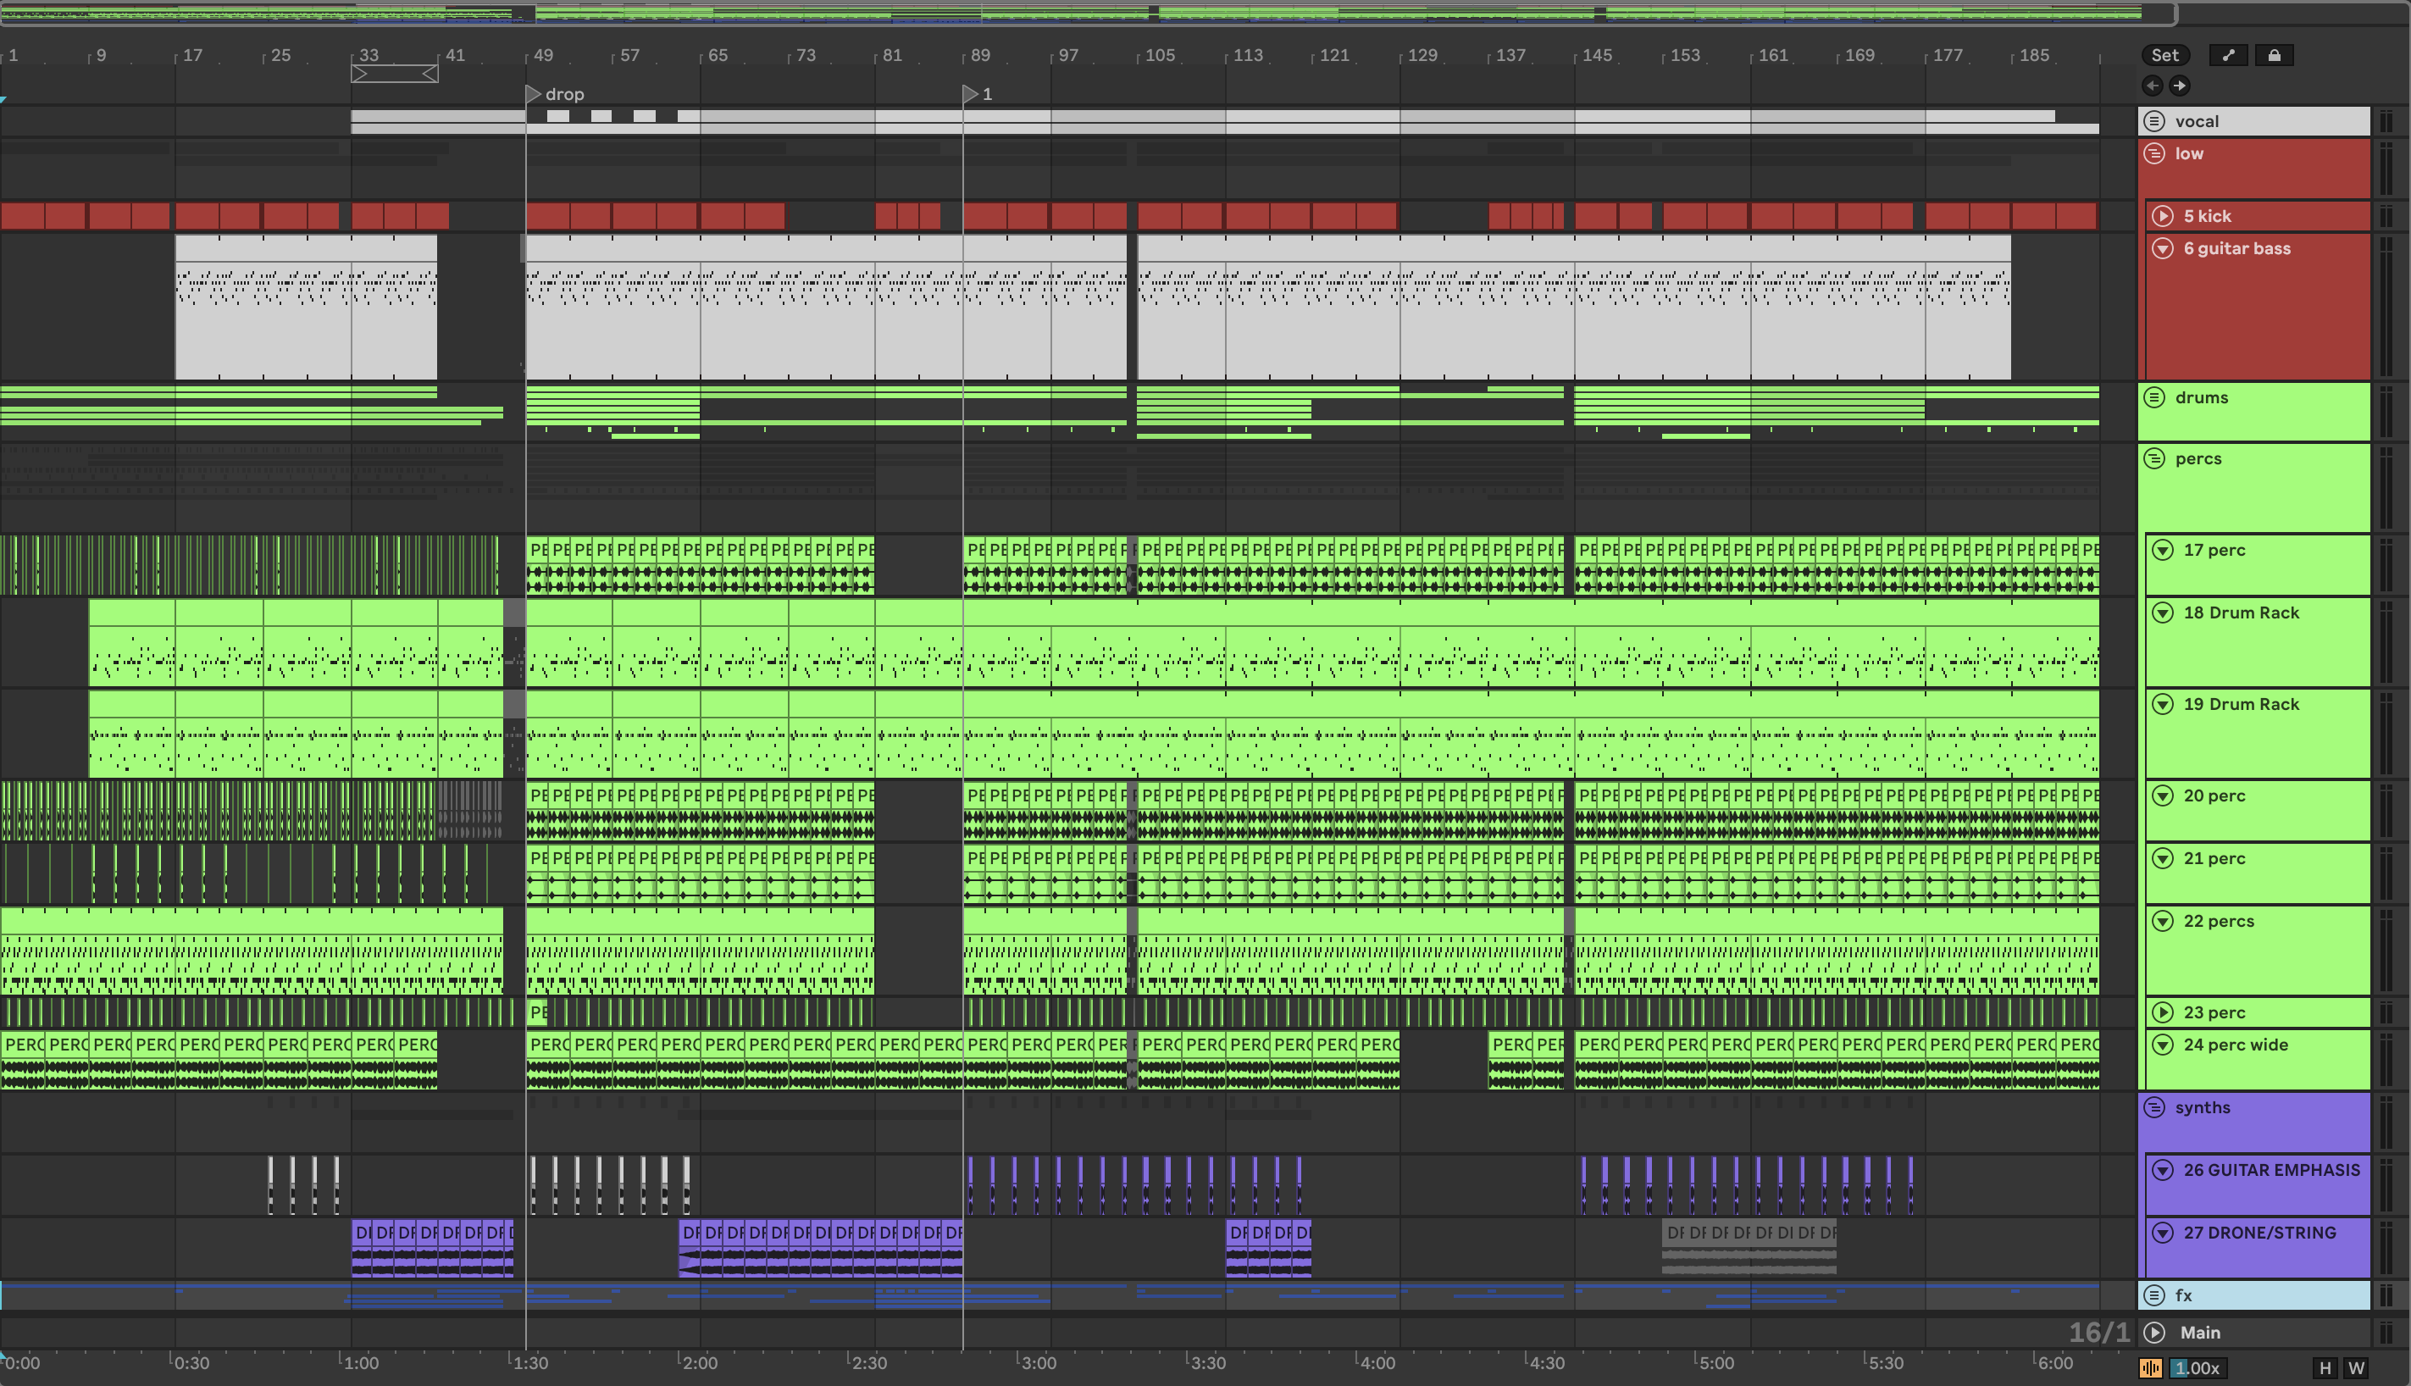
Task: Toggle the W optimize width button
Action: (2356, 1368)
